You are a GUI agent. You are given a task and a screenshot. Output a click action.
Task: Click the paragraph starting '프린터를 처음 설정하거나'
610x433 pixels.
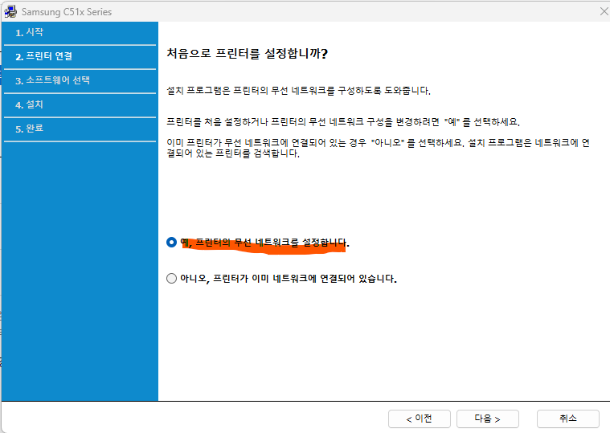point(343,122)
